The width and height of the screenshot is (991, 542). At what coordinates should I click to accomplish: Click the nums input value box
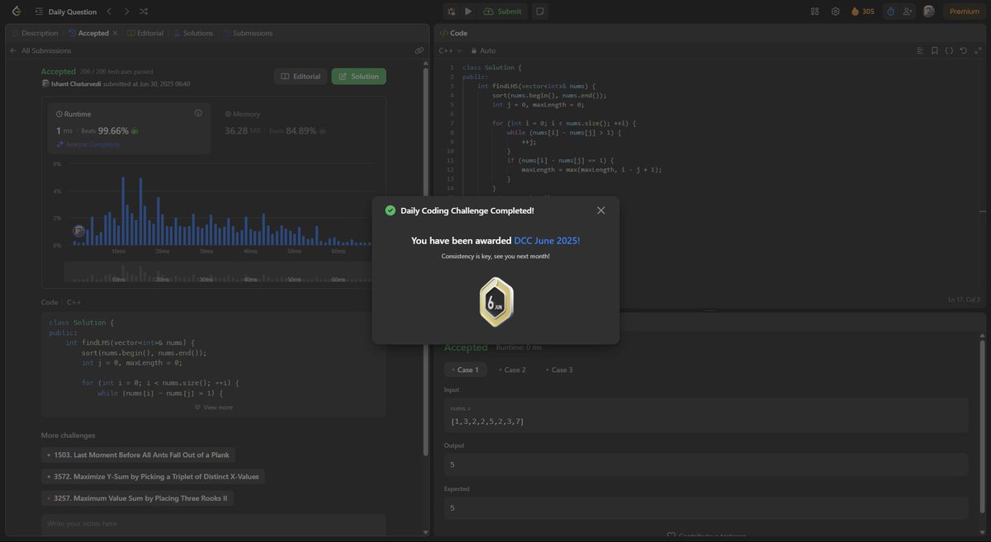[706, 415]
